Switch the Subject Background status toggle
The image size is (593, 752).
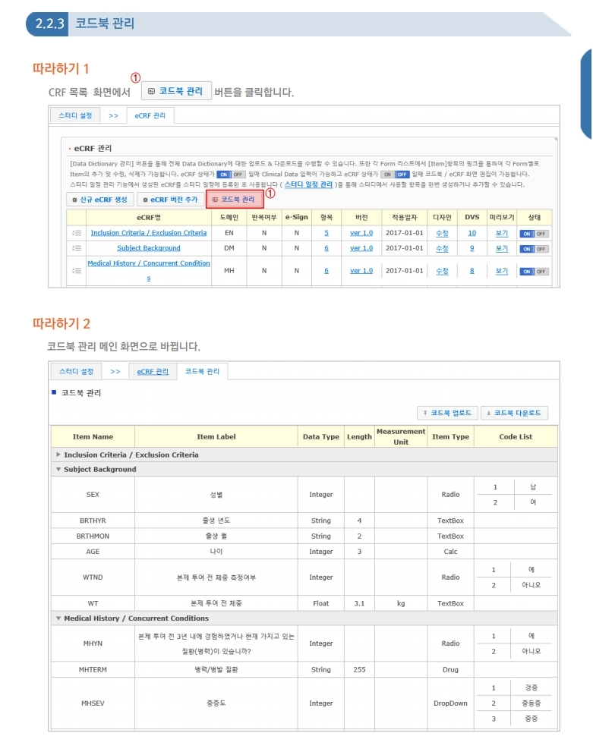[x=534, y=249]
